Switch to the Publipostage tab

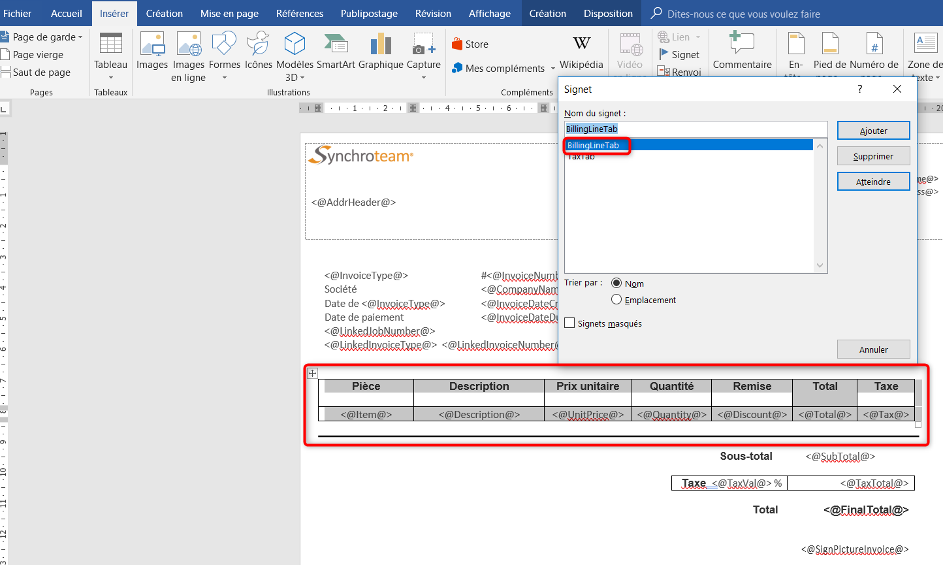click(x=369, y=13)
